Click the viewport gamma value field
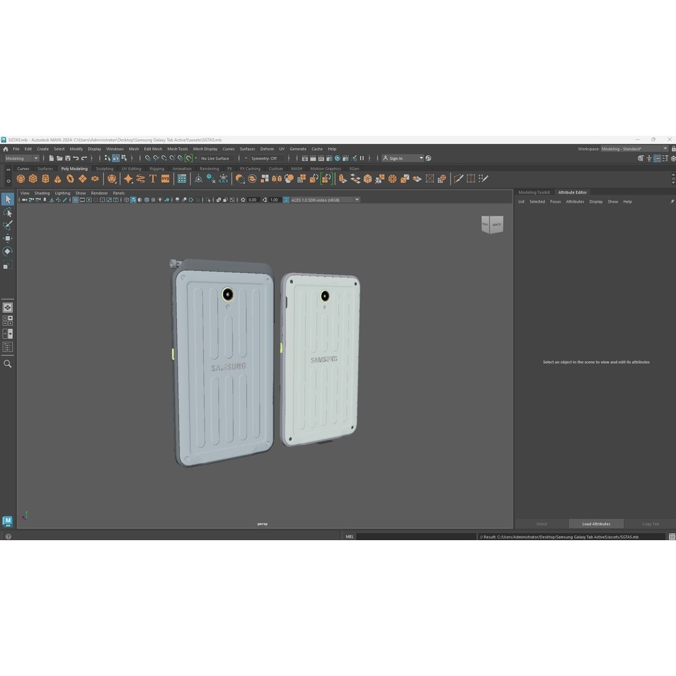The height and width of the screenshot is (676, 676). click(275, 200)
